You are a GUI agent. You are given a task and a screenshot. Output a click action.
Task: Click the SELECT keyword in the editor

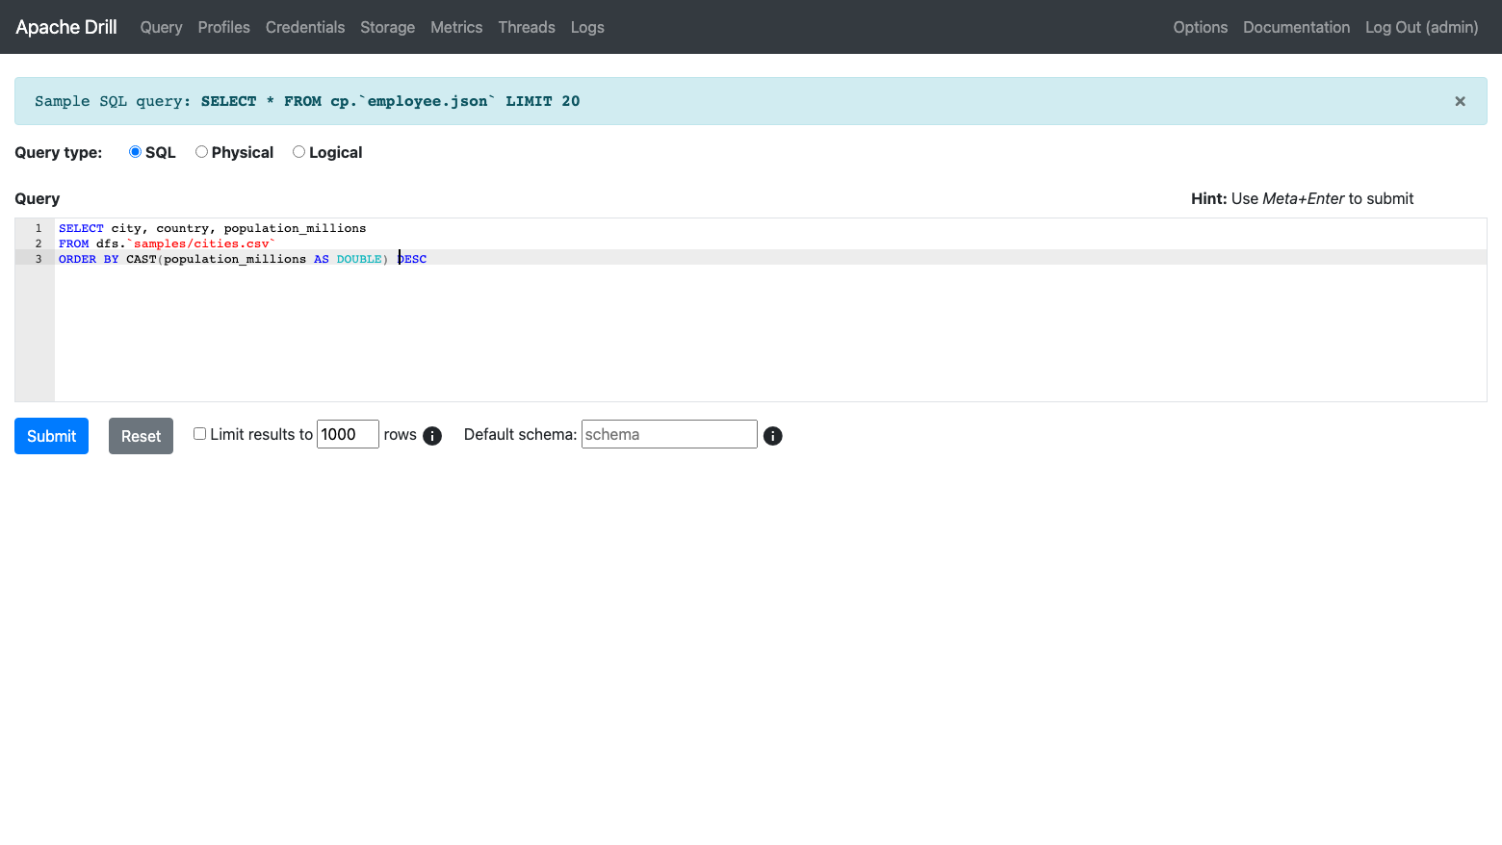[x=81, y=228]
